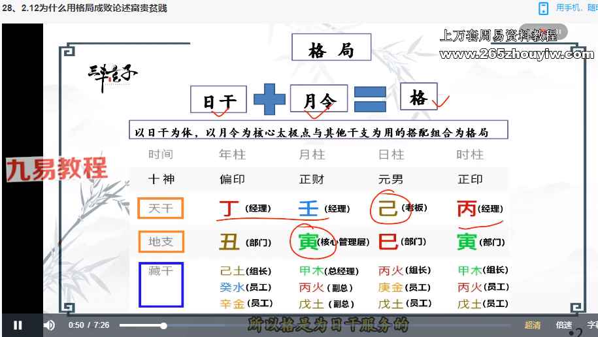This screenshot has height=337, width=598.
Task: Click the blue equals sign on the slide
Action: pos(370,100)
